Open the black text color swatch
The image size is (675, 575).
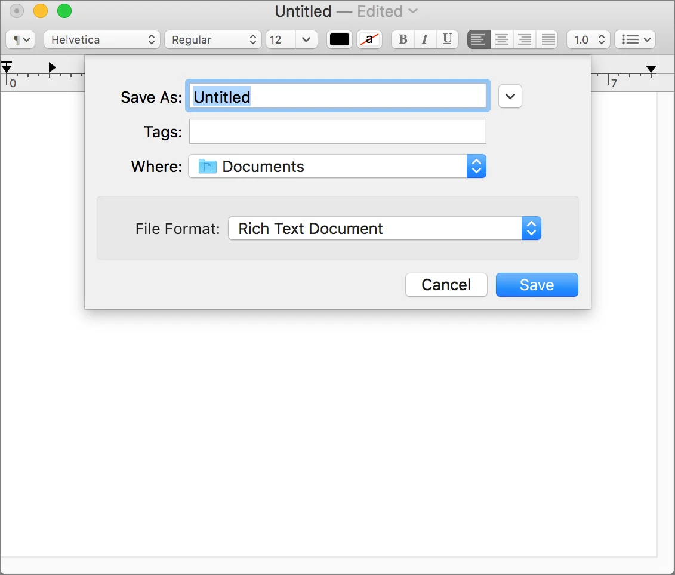tap(339, 39)
